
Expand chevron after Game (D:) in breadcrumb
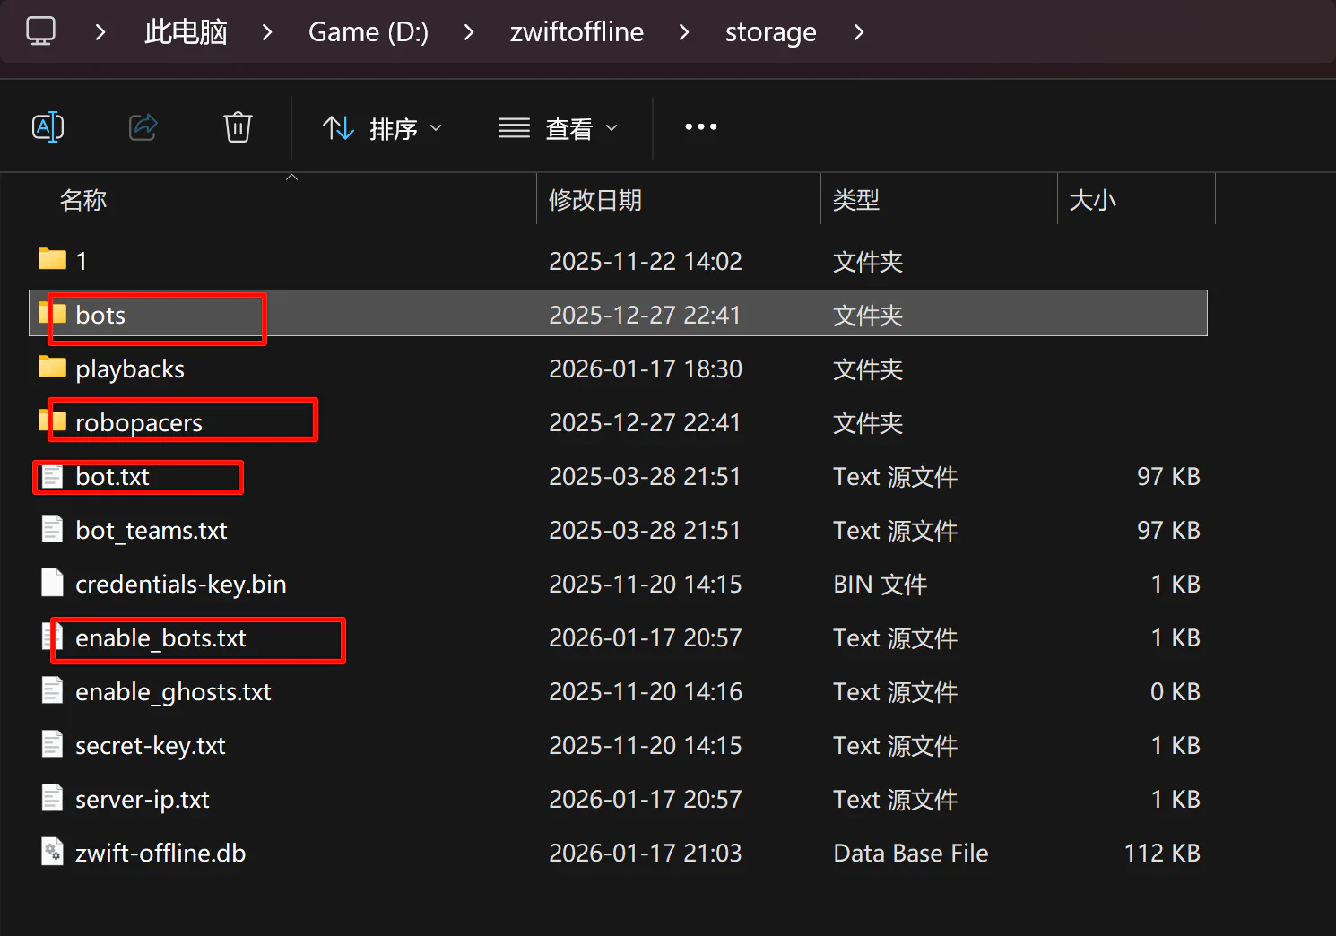coord(469,32)
